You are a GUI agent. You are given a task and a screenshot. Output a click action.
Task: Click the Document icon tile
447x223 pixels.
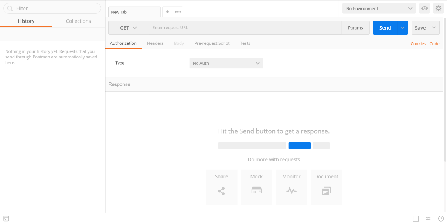pyautogui.click(x=326, y=187)
